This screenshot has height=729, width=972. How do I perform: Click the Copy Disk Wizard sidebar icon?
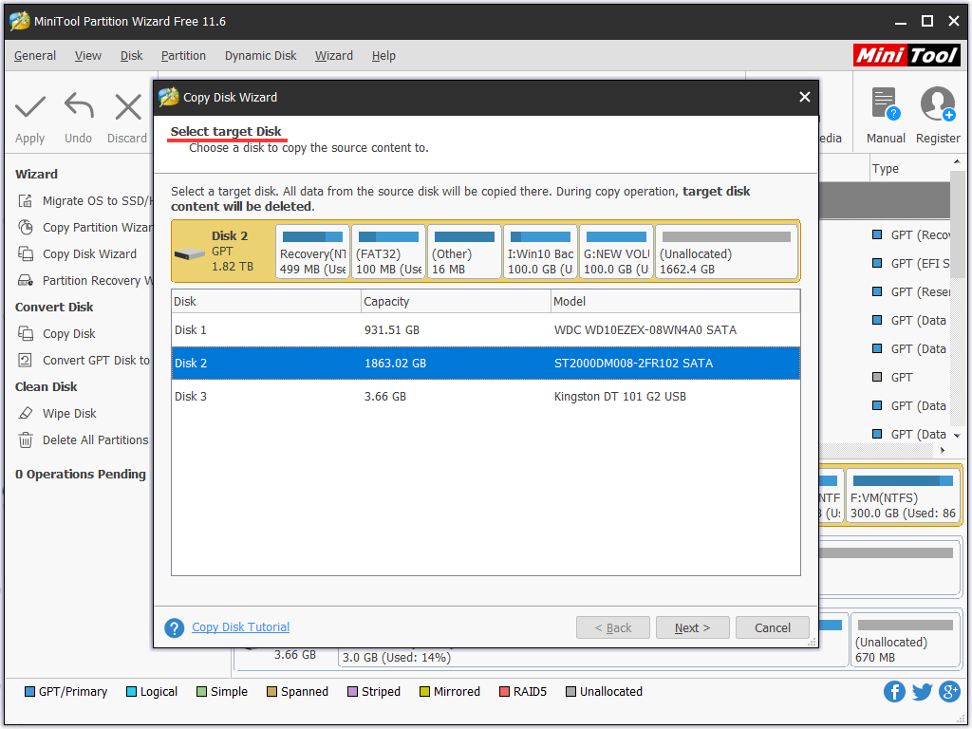pos(26,254)
